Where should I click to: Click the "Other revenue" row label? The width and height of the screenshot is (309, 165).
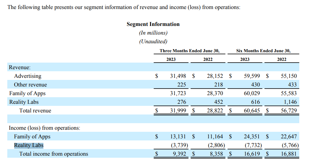[30, 85]
